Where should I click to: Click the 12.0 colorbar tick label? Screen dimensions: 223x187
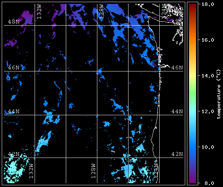coord(208,111)
